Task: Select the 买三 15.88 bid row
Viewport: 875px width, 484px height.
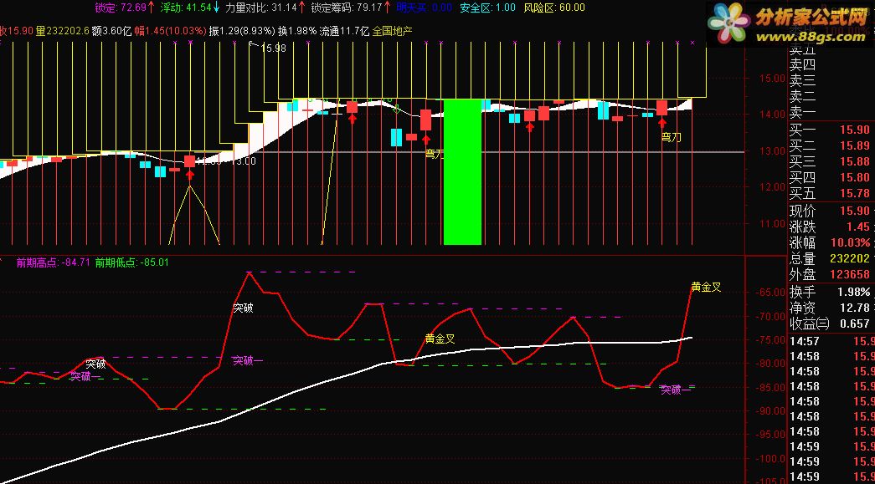Action: click(831, 161)
